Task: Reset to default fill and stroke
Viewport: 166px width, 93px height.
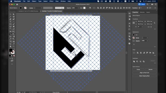Action: pyautogui.click(x=10, y=53)
